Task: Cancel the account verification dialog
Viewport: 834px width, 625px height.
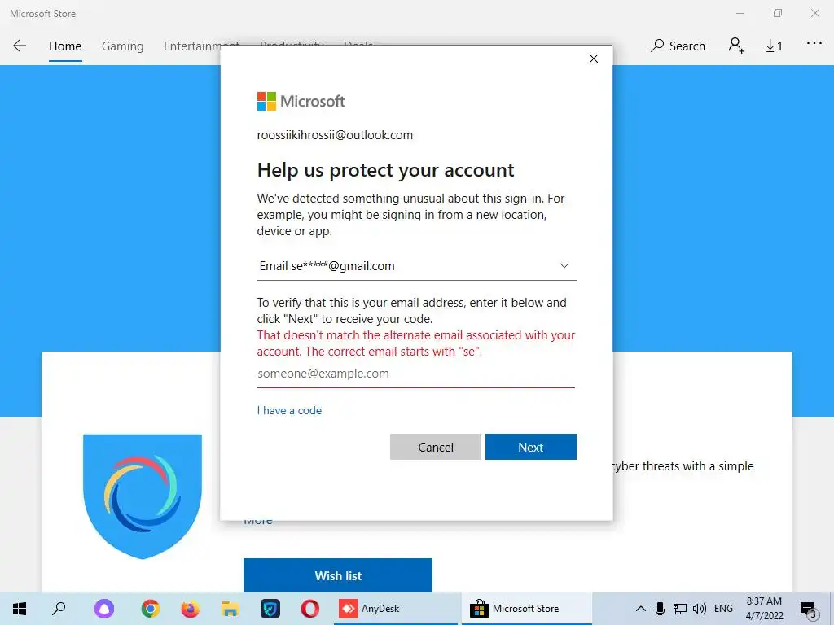Action: coord(436,447)
